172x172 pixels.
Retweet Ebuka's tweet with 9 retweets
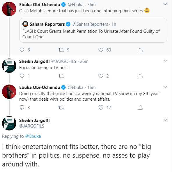[61, 50]
